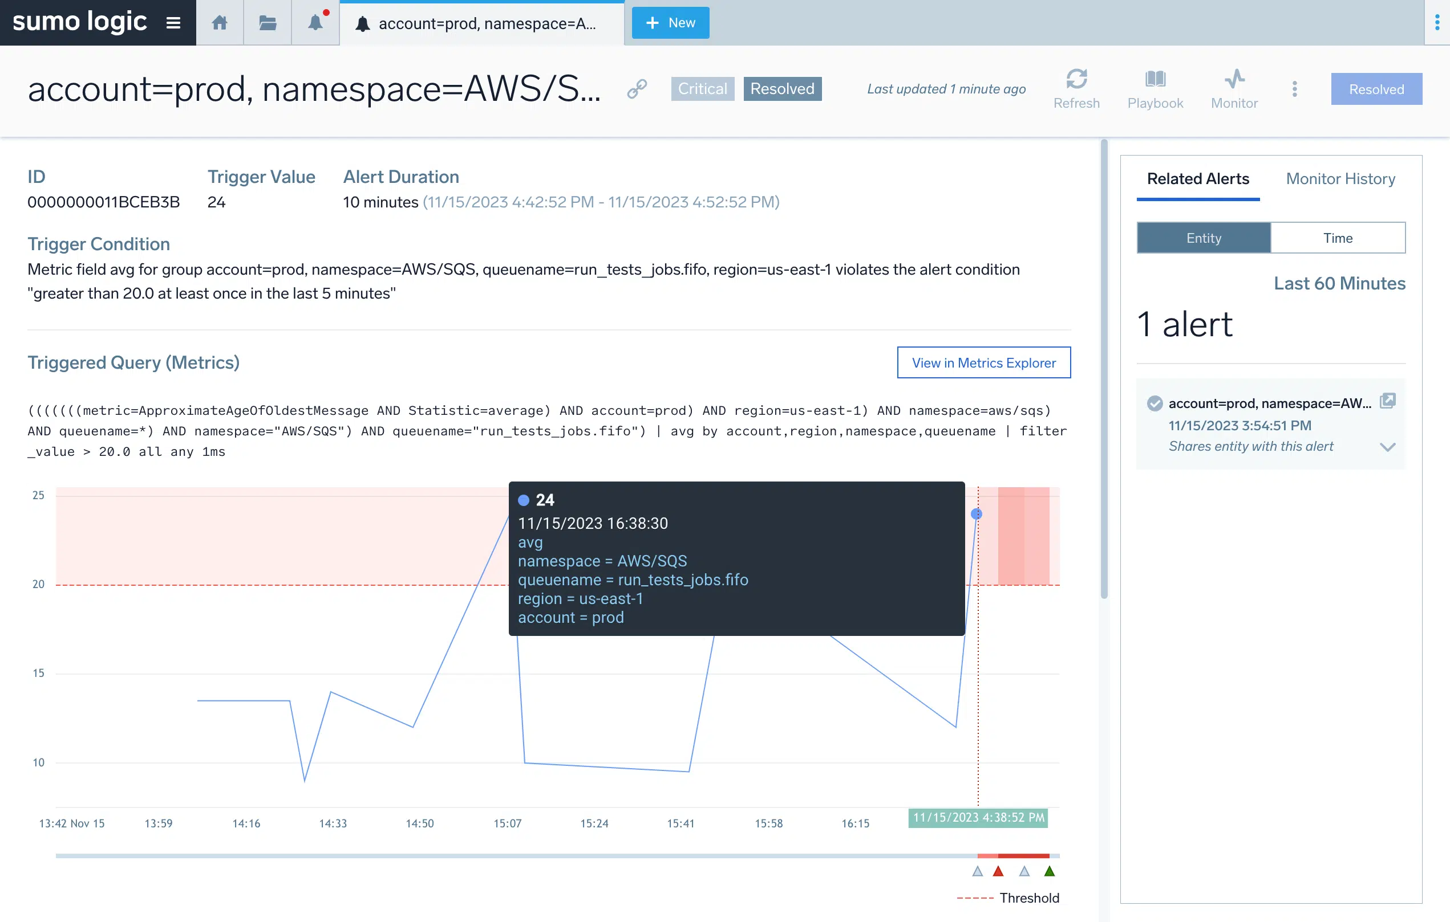The width and height of the screenshot is (1450, 922).
Task: Open the alert header three-dot menu
Action: pyautogui.click(x=1294, y=89)
